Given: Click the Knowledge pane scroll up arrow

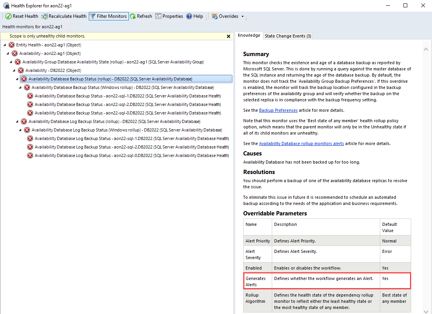Looking at the screenshot, I should click(x=426, y=49).
